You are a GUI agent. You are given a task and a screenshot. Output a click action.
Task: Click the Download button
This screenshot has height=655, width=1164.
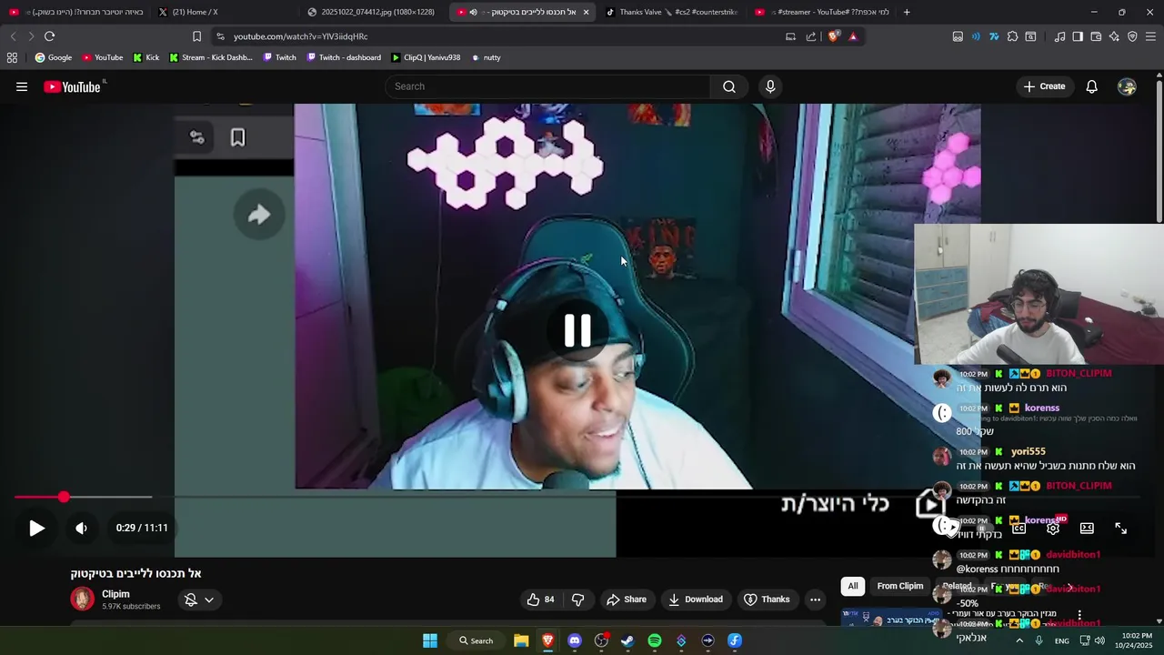coord(696,600)
